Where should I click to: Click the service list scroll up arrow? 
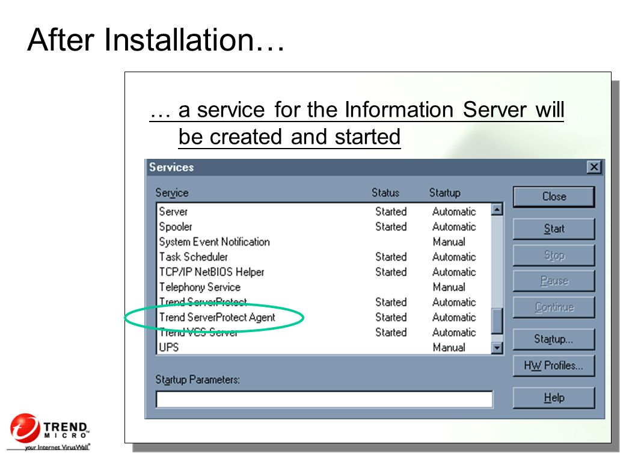tap(497, 209)
